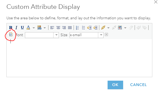Image resolution: width=159 pixels, height=97 pixels.
Task: Increase indent of text
Action: pyautogui.click(x=89, y=28)
